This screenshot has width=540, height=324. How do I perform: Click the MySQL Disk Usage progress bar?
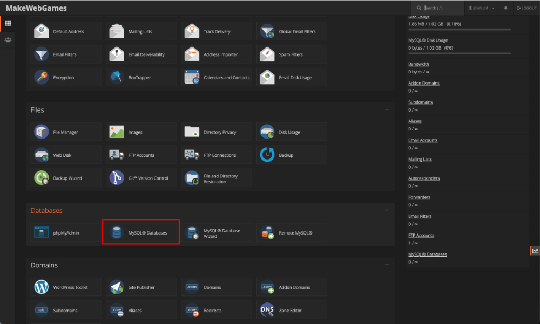pyautogui.click(x=459, y=54)
